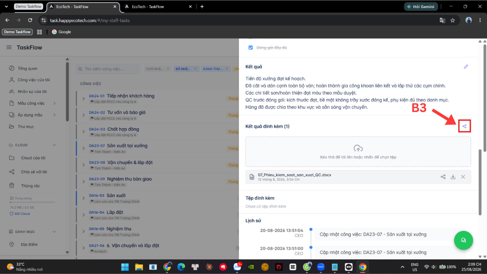
Task: Select Áp dụng mẫu menu item
Action: click(x=30, y=115)
